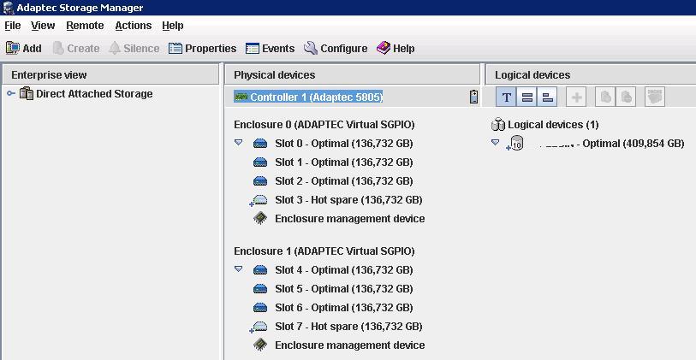
Task: Collapse the Enclosure 0 drive list
Action: [x=239, y=143]
